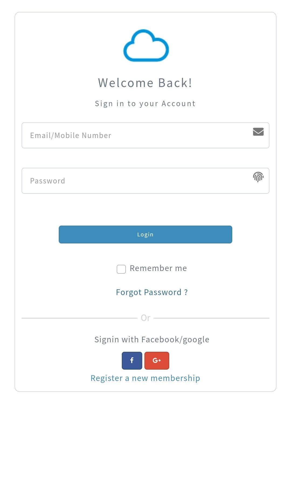Sign in with the Google+ icon button
Screen dimensions: 291x502
pyautogui.click(x=157, y=360)
